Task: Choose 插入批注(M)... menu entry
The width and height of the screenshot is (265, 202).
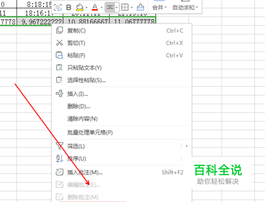Action: click(122, 172)
